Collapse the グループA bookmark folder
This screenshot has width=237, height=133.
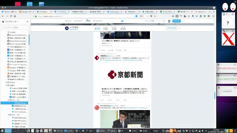[x=9, y=100]
